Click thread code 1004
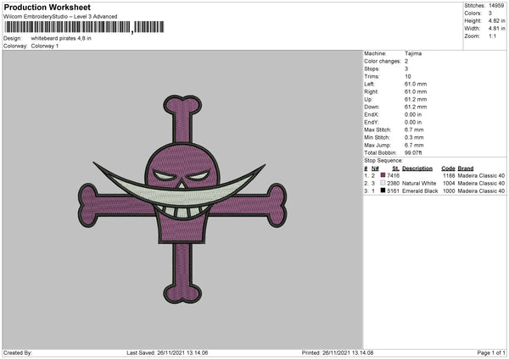The width and height of the screenshot is (509, 359). tap(449, 184)
